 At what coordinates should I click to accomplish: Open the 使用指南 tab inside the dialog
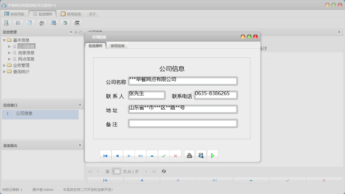118,45
